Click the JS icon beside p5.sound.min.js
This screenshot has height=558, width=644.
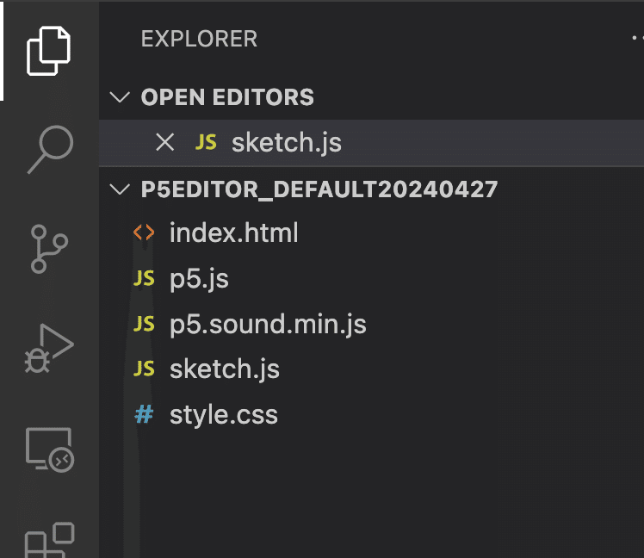pos(144,324)
